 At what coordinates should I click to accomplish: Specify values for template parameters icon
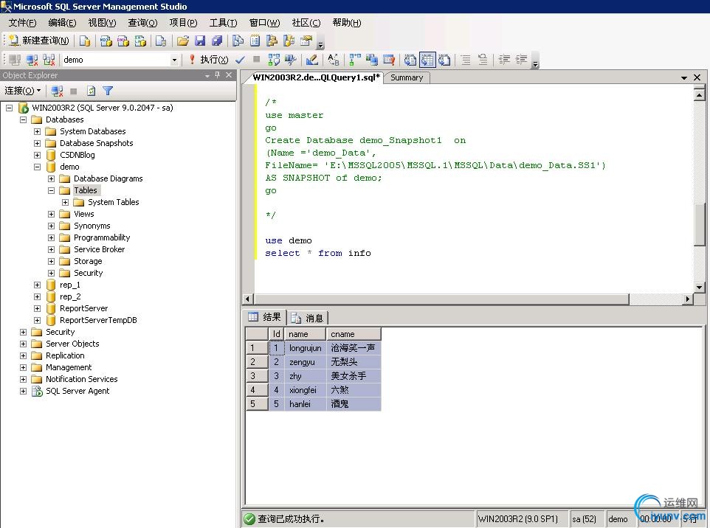(x=334, y=60)
